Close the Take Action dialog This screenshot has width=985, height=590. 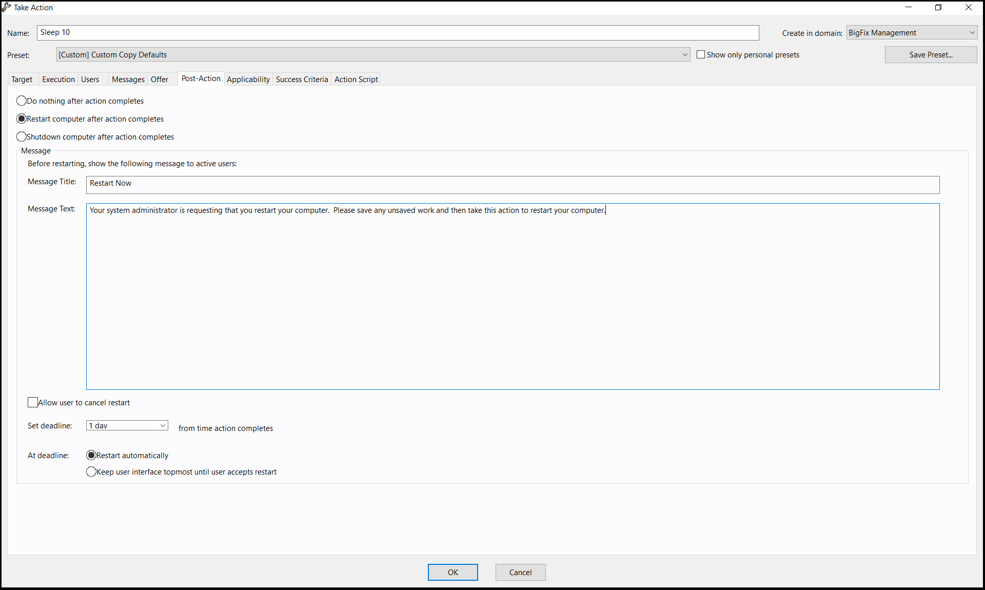point(969,7)
